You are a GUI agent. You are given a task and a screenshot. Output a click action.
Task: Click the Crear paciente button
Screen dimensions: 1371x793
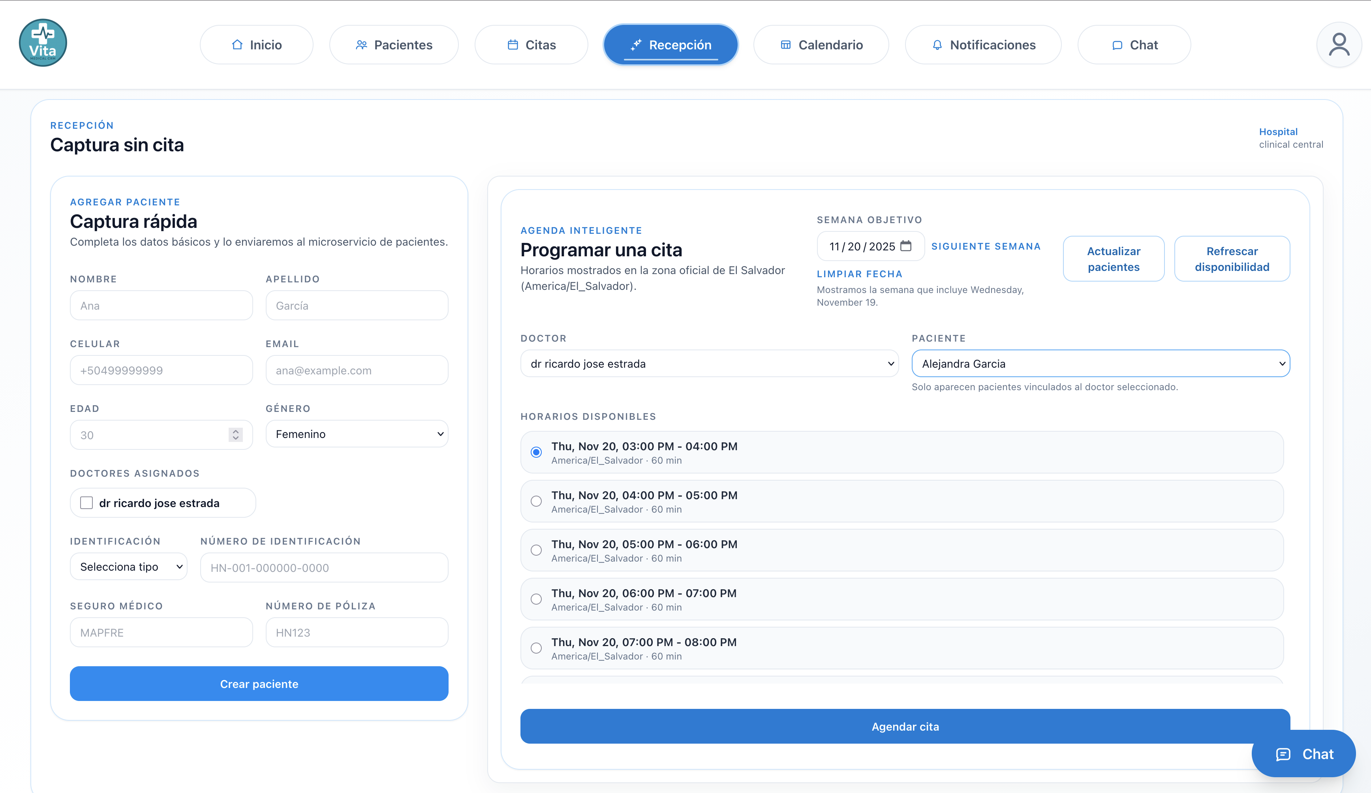pos(259,684)
